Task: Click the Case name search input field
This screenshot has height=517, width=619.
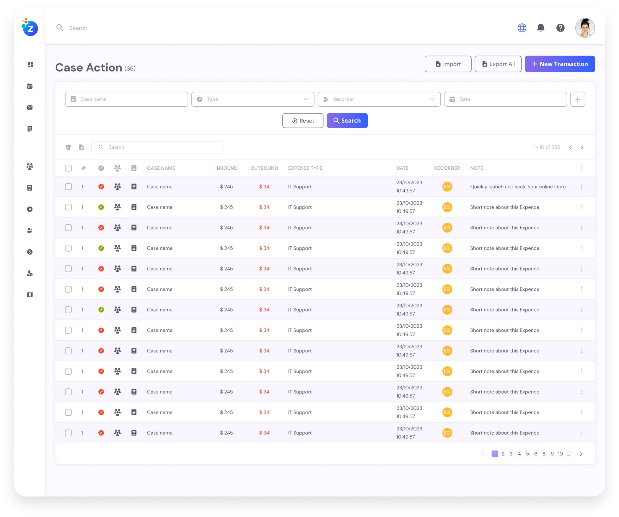Action: pyautogui.click(x=126, y=99)
